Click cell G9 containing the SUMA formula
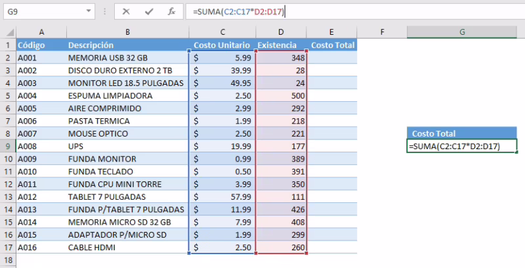Viewport: 525px width, 268px height. pyautogui.click(x=462, y=146)
